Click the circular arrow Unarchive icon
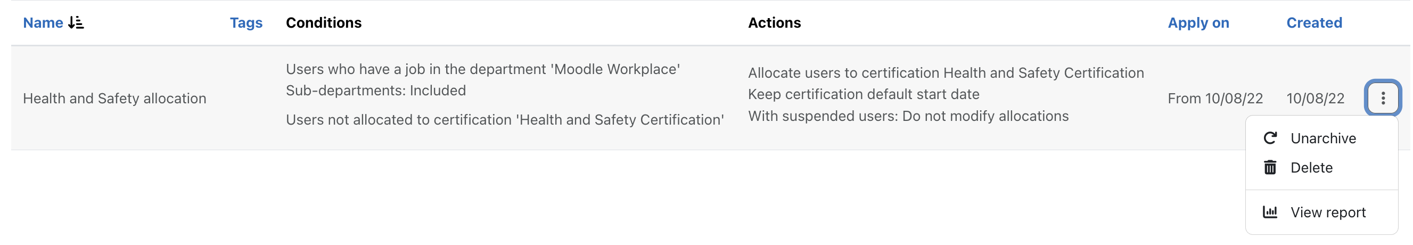The height and width of the screenshot is (245, 1413). pyautogui.click(x=1270, y=138)
